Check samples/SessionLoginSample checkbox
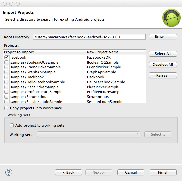Image resolution: width=182 pixels, height=181 pixels. point(6,102)
